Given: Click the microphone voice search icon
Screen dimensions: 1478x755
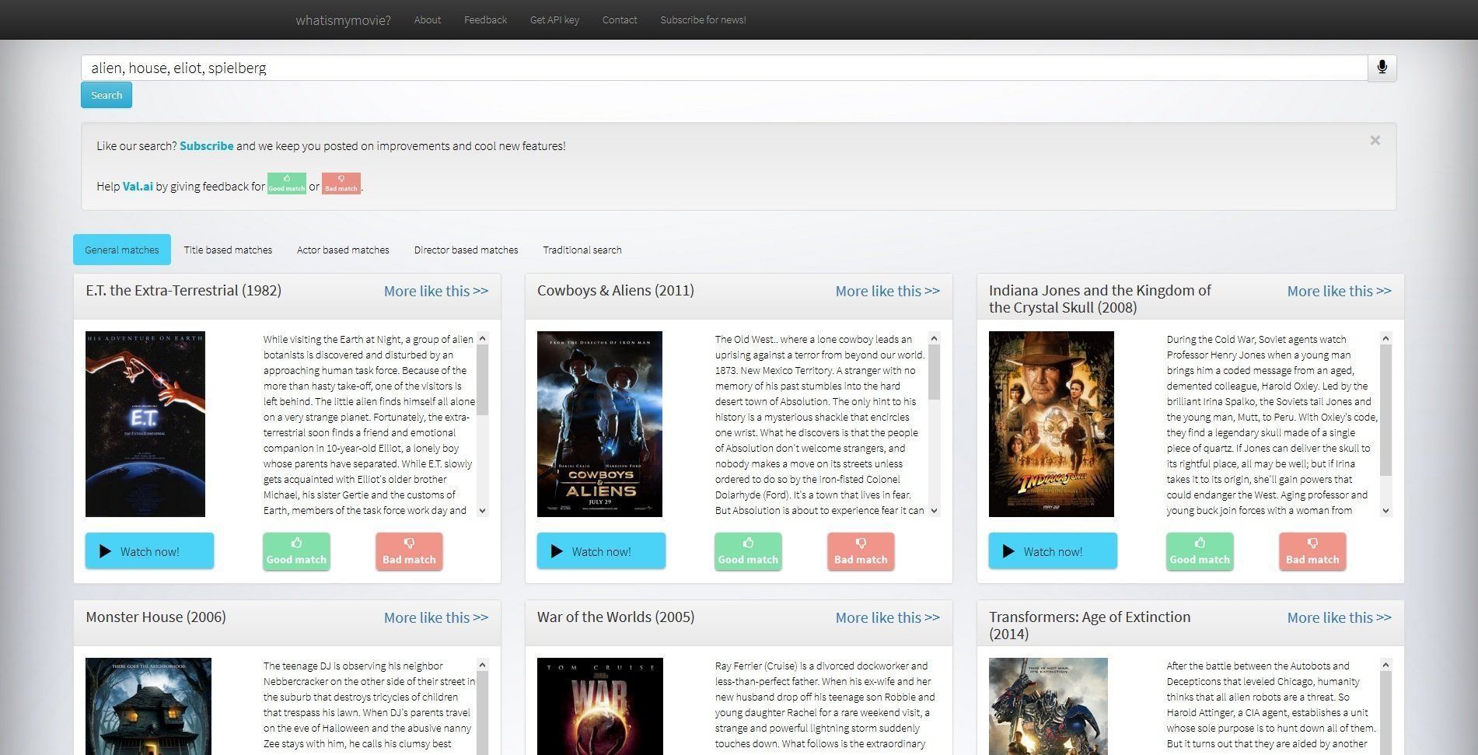Looking at the screenshot, I should pos(1382,68).
